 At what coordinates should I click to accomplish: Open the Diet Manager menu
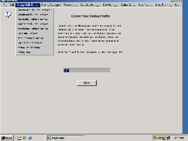pyautogui.click(x=110, y=5)
